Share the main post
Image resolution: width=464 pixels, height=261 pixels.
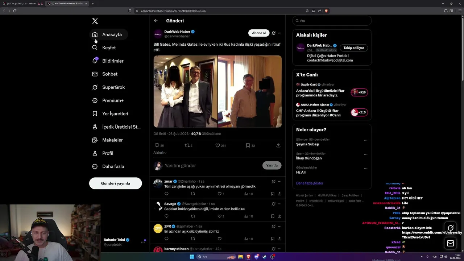(x=278, y=145)
